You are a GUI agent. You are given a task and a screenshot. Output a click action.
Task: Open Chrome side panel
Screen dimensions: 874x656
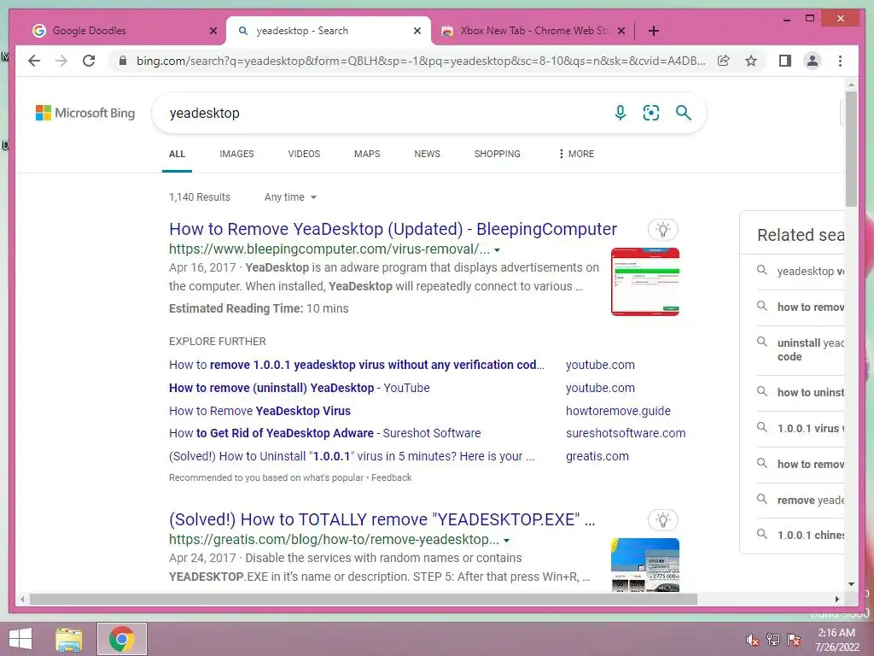(x=785, y=61)
